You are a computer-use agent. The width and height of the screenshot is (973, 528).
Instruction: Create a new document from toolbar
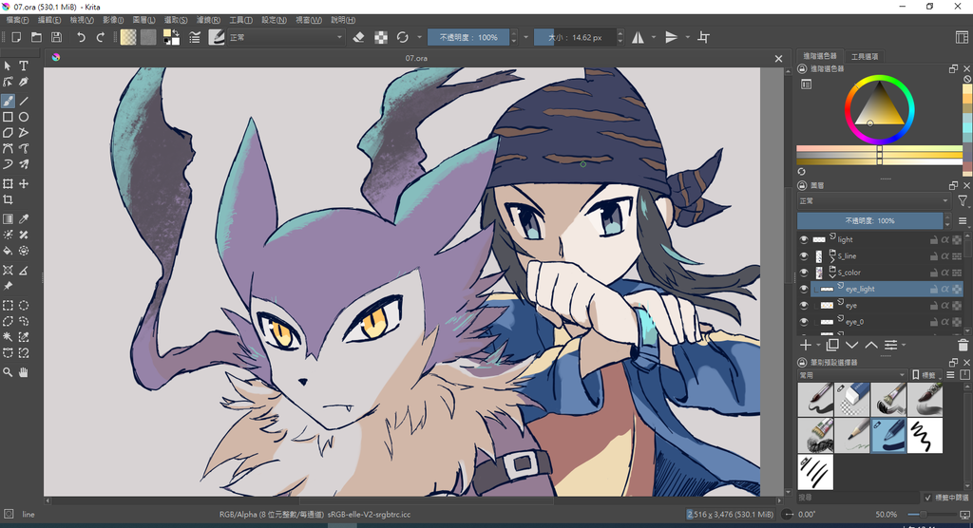[x=16, y=37]
